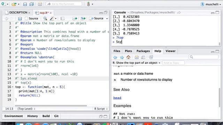Open the Plots tab

(128, 51)
